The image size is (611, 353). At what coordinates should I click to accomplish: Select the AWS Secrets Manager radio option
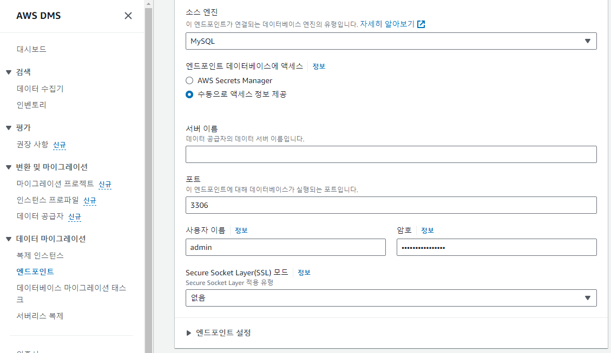click(x=189, y=80)
